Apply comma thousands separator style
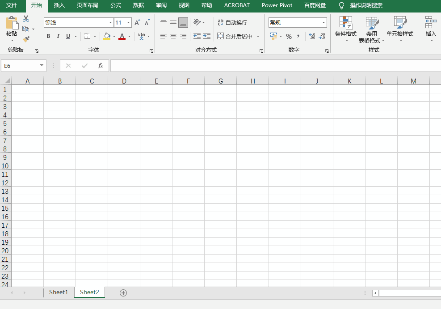This screenshot has width=441, height=309. 298,36
